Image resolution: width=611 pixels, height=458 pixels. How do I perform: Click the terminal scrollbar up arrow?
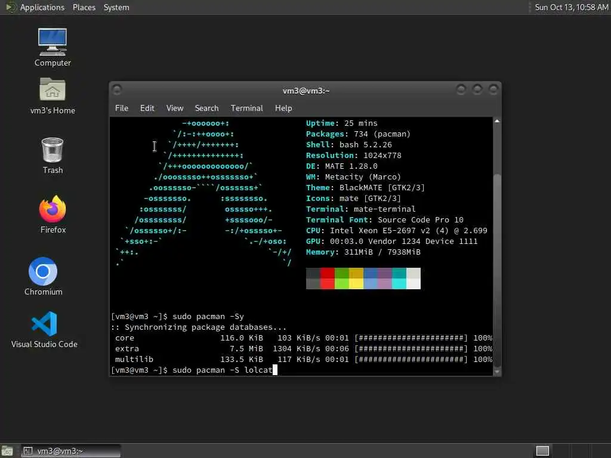pyautogui.click(x=497, y=122)
